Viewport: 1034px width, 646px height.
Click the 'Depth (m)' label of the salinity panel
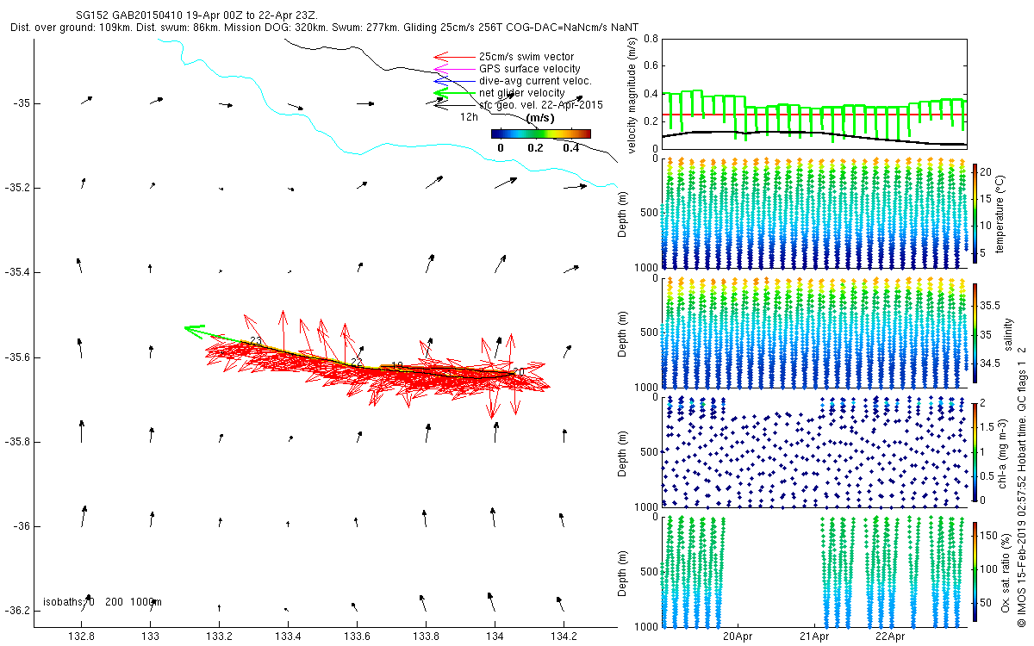coord(624,332)
